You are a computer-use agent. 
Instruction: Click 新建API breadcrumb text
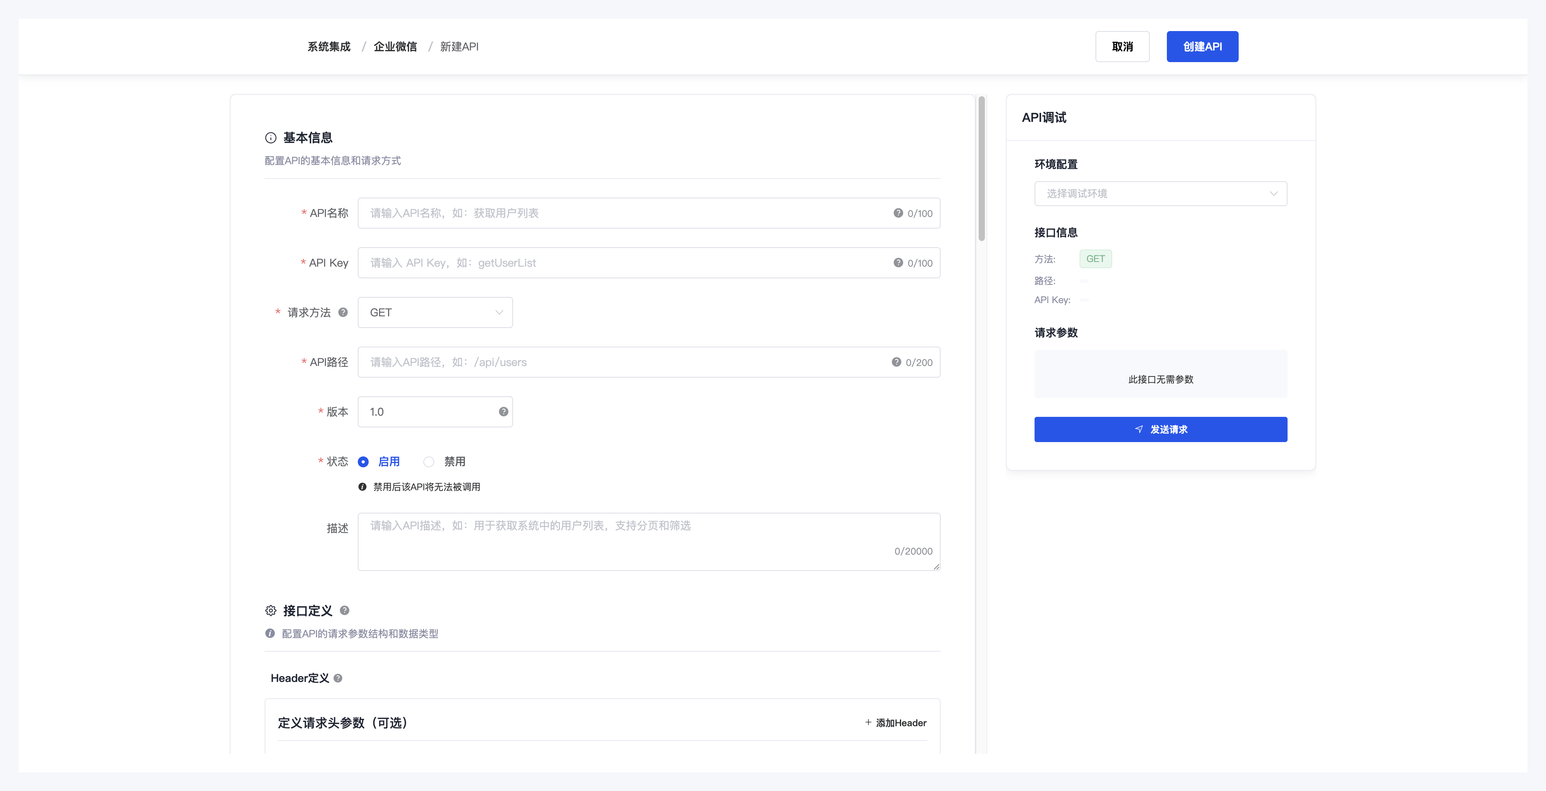pyautogui.click(x=459, y=47)
